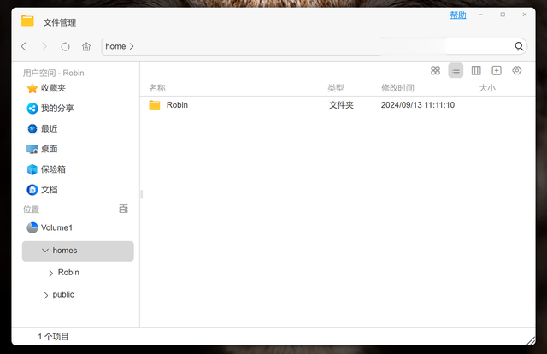This screenshot has height=354, width=547.
Task: Click the 文件夹 type cell
Action: [341, 105]
